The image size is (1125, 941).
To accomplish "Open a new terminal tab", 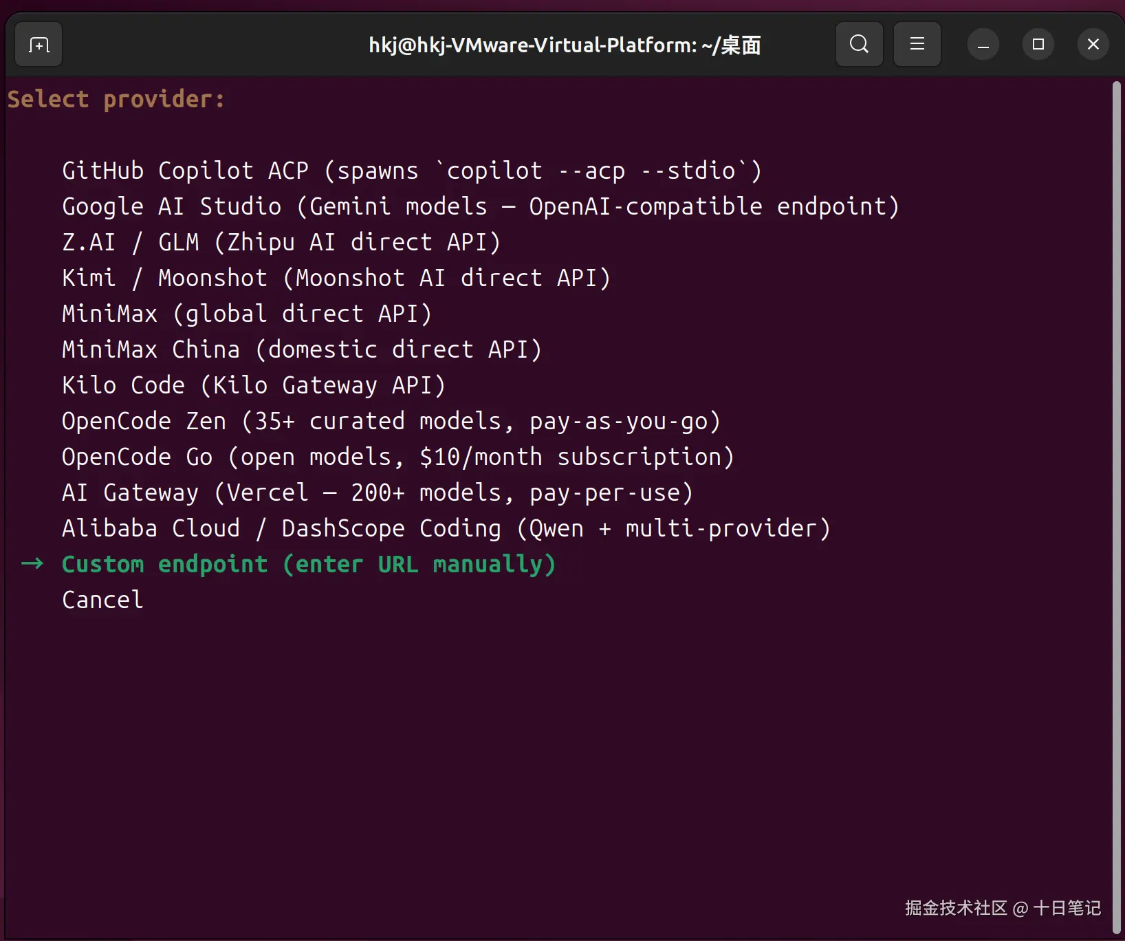I will 39,45.
